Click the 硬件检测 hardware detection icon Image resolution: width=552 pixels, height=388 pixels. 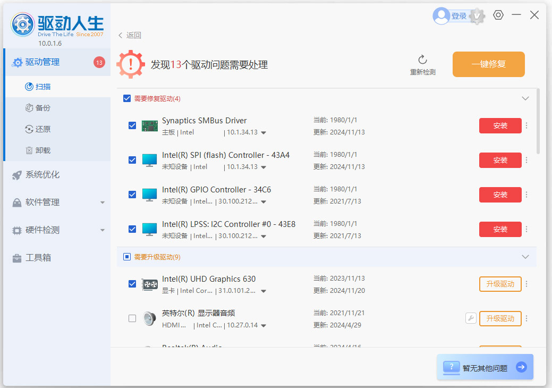pyautogui.click(x=16, y=230)
